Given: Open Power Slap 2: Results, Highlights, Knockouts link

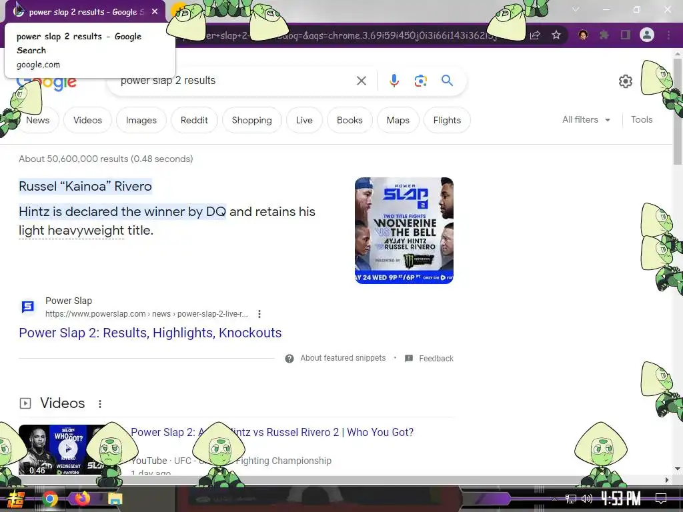Looking at the screenshot, I should (x=150, y=333).
